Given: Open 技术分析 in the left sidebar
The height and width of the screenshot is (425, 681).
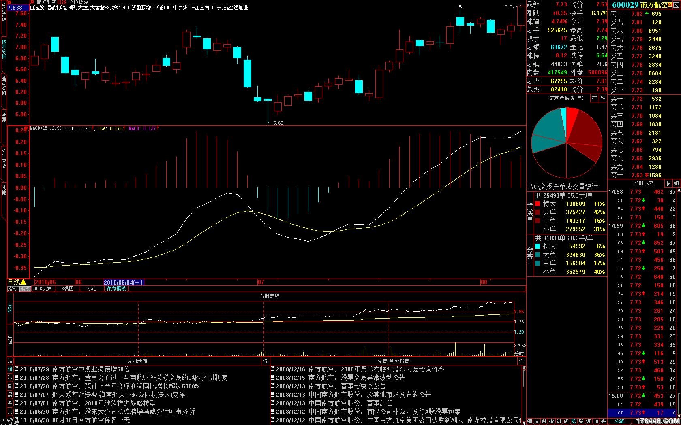Looking at the screenshot, I should (4, 49).
